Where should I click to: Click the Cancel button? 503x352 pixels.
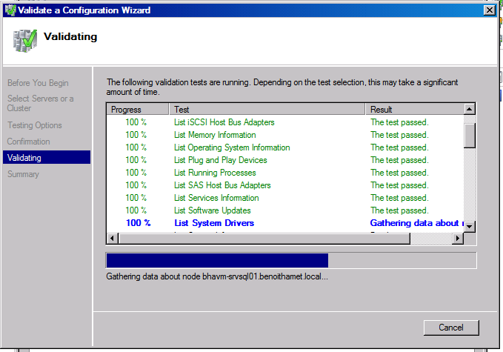pos(451,327)
